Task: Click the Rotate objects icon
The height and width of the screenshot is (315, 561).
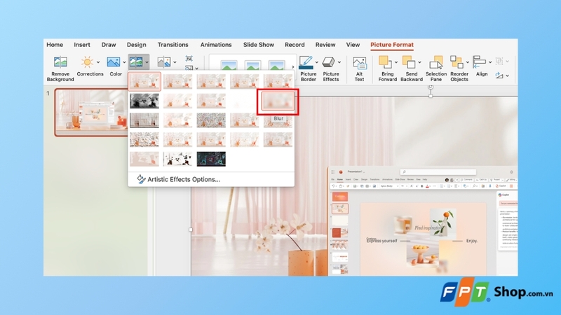Action: tap(499, 75)
